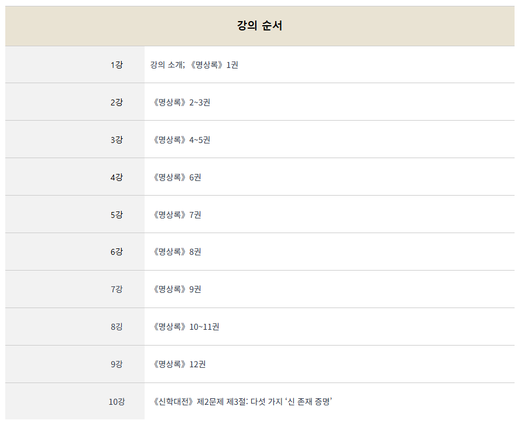Select the 9강 row label
The height and width of the screenshot is (427, 521).
(x=116, y=364)
